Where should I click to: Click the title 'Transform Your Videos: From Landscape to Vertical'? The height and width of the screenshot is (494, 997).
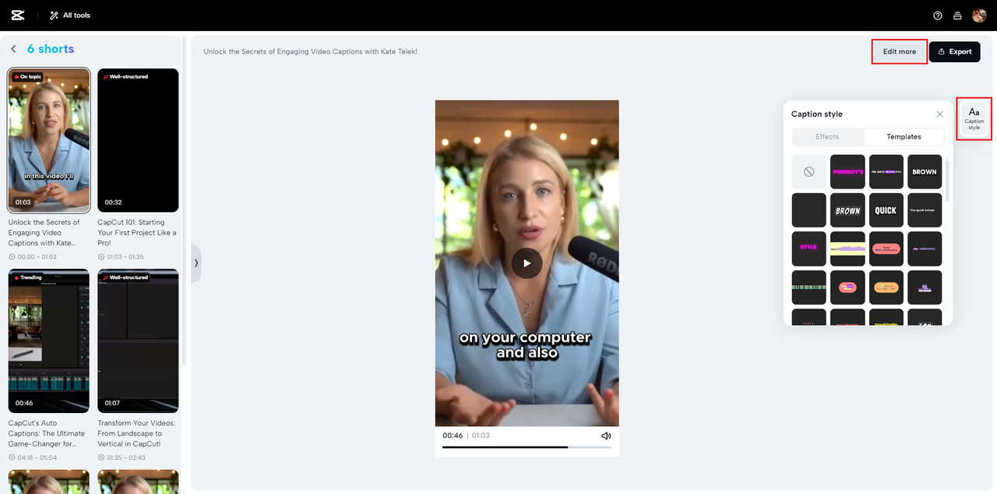(138, 433)
